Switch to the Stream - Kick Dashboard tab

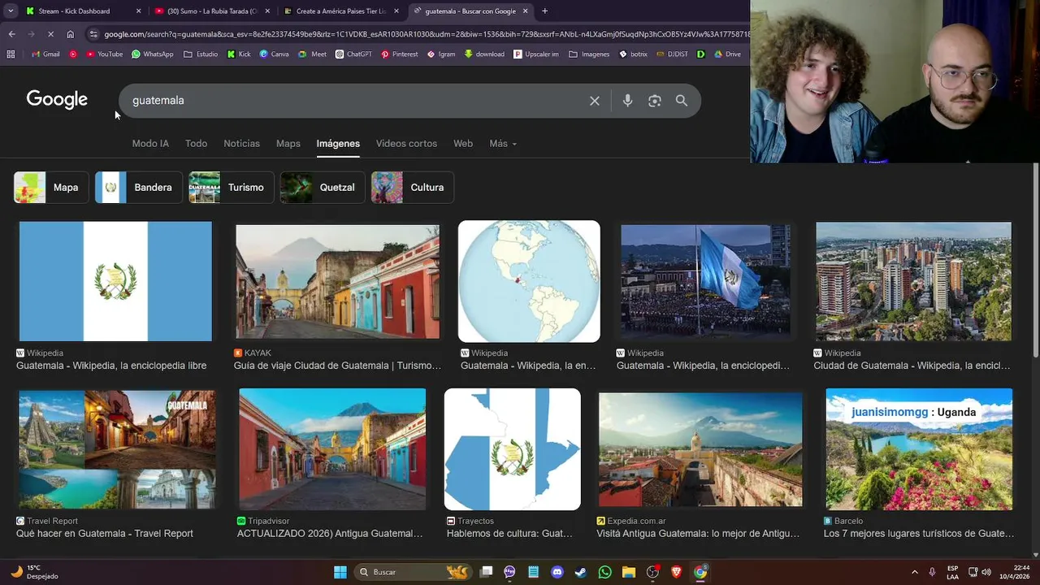coord(83,11)
